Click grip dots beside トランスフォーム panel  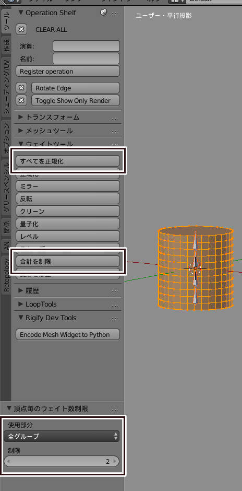[115, 118]
